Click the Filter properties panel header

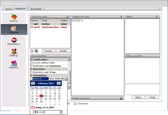coord(142,56)
